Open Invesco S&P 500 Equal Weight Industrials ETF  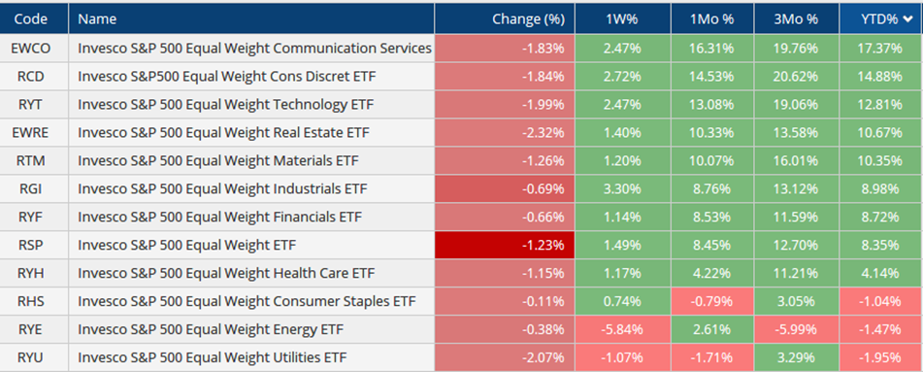[222, 188]
